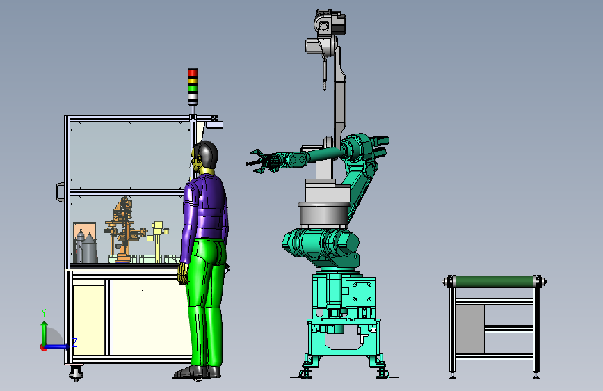Image resolution: width=603 pixels, height=391 pixels.
Task: Click the mannequin's black shoes
Action: point(197,372)
